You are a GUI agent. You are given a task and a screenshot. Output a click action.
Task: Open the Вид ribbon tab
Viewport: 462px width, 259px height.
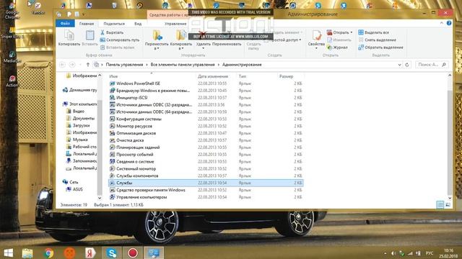138,24
